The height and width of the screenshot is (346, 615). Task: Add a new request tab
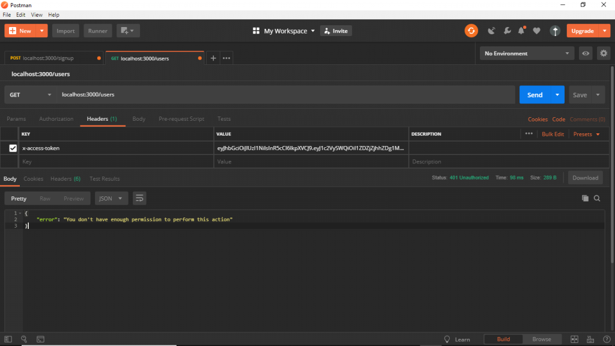[213, 58]
